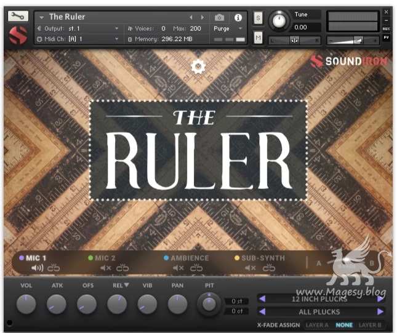This screenshot has height=333, width=397.
Task: Previous arrow for ALL PLUCKS
Action: pyautogui.click(x=262, y=311)
